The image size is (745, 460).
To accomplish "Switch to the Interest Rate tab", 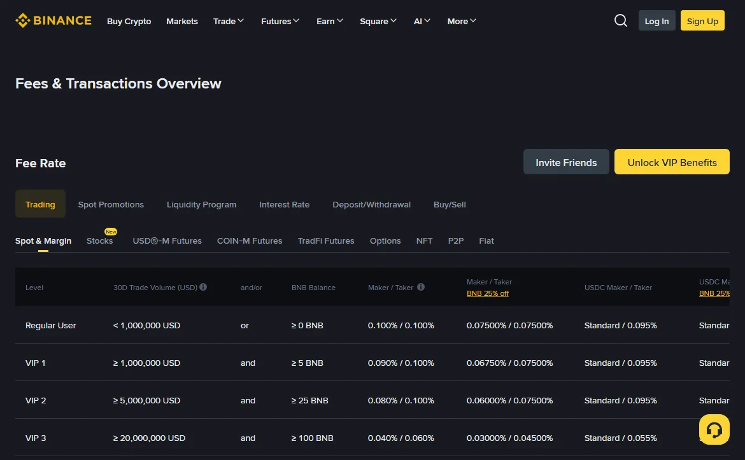I will [284, 205].
